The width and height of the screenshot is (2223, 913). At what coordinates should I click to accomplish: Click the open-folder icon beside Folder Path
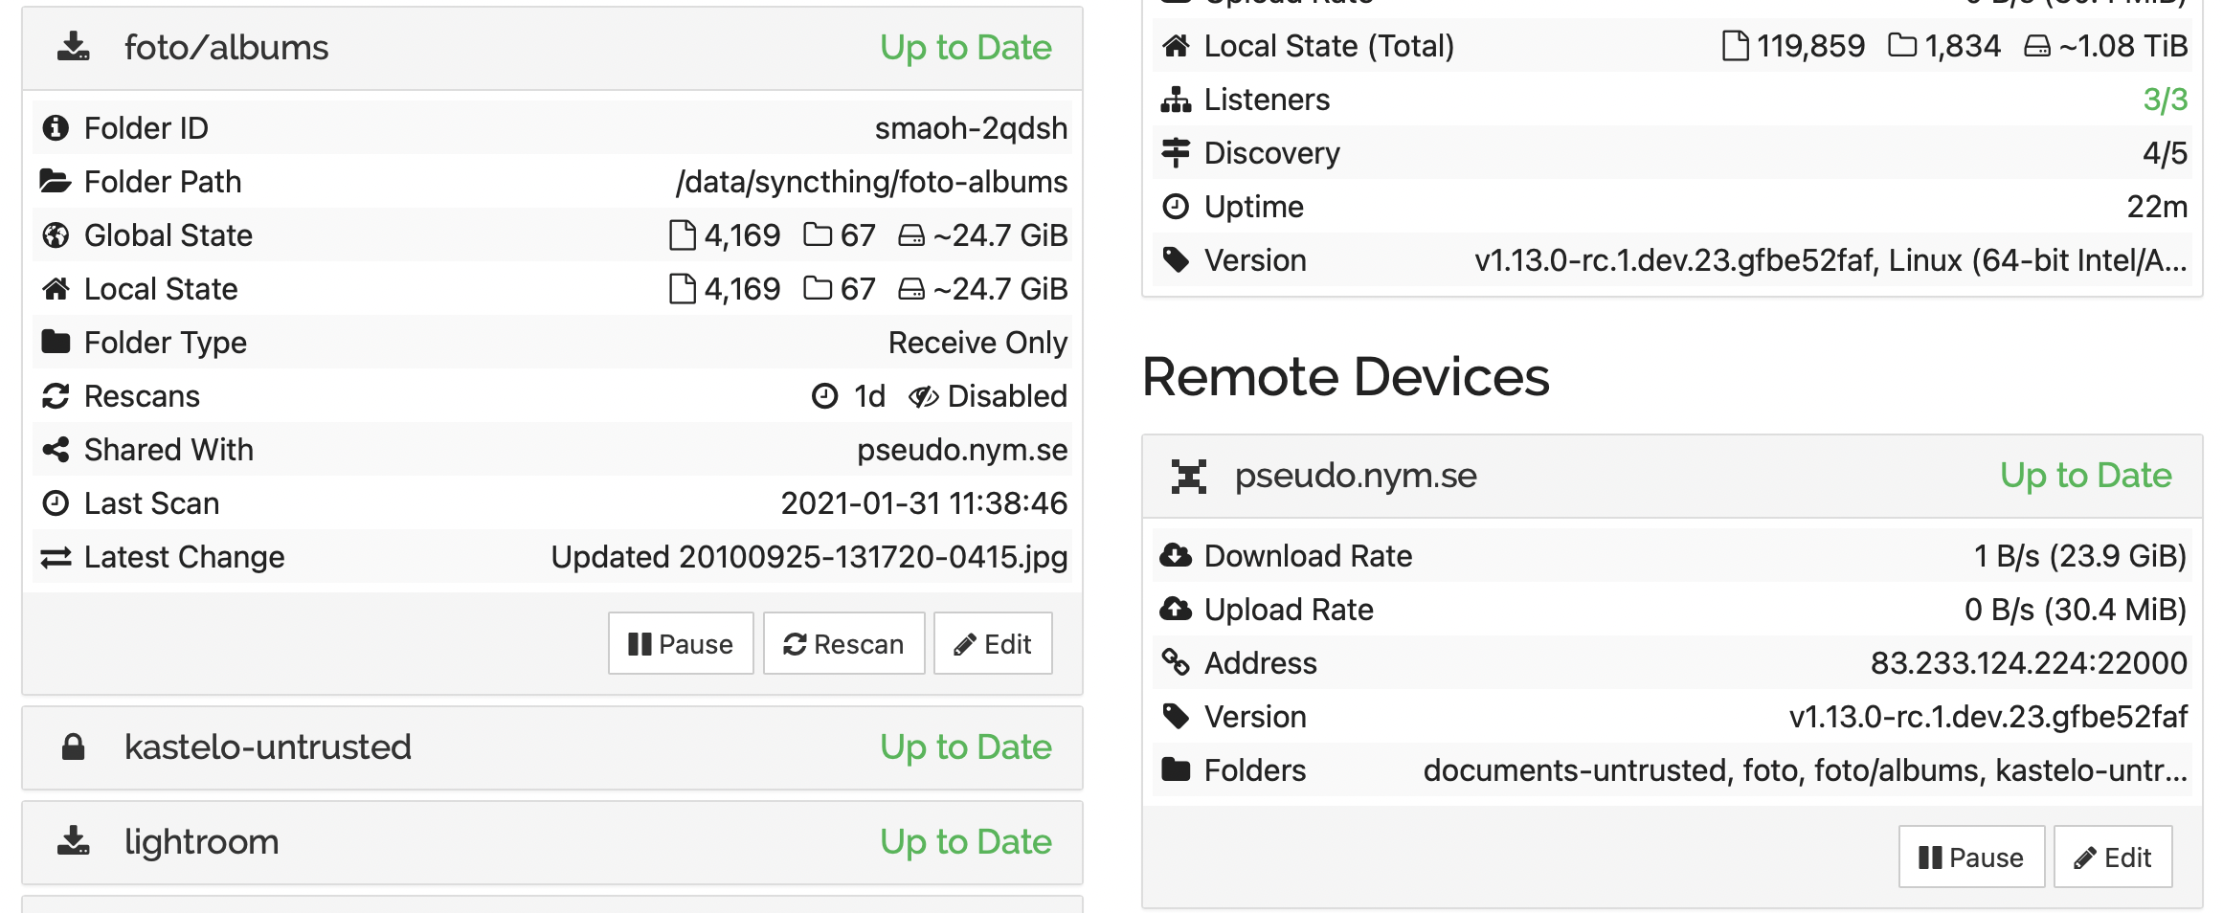pos(56,181)
